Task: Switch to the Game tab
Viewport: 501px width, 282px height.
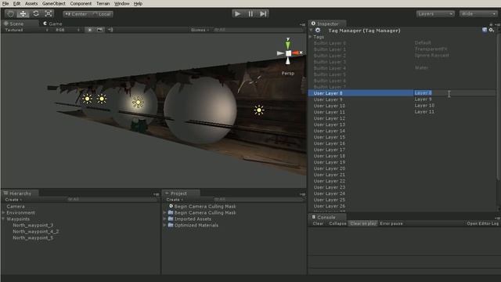Action: [52, 23]
